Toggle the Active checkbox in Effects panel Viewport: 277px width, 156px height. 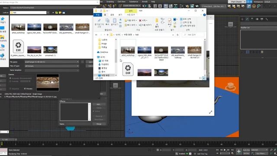(x=93, y=111)
